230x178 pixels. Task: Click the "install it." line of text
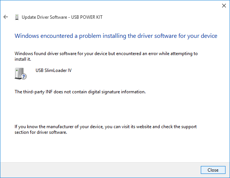click(22, 59)
